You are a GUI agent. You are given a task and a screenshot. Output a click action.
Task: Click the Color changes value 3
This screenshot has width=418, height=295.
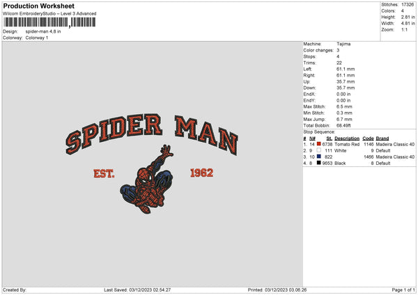click(338, 50)
